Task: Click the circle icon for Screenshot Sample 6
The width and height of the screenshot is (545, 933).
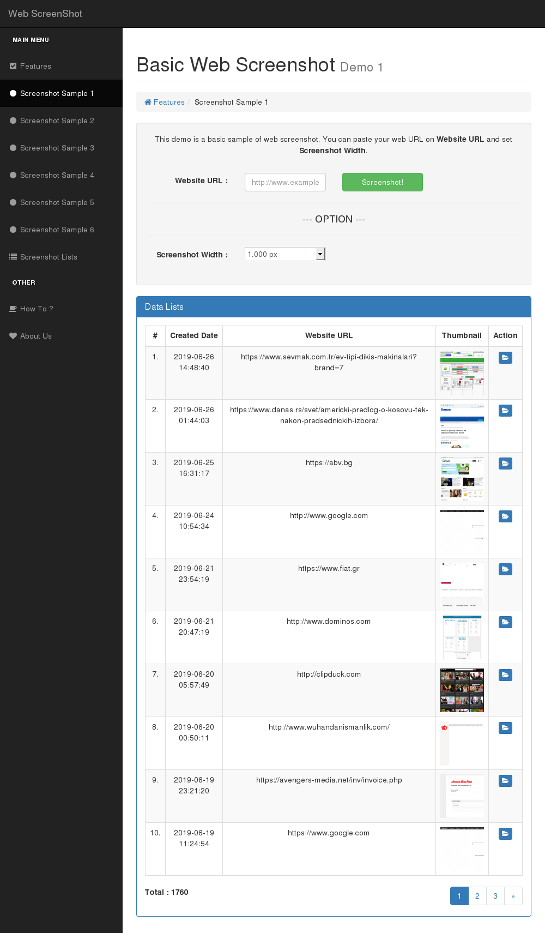Action: [x=13, y=230]
